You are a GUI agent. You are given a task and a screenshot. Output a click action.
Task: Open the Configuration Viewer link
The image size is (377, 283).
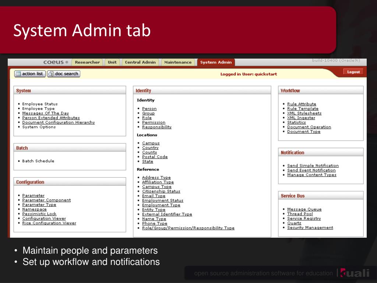44,218
